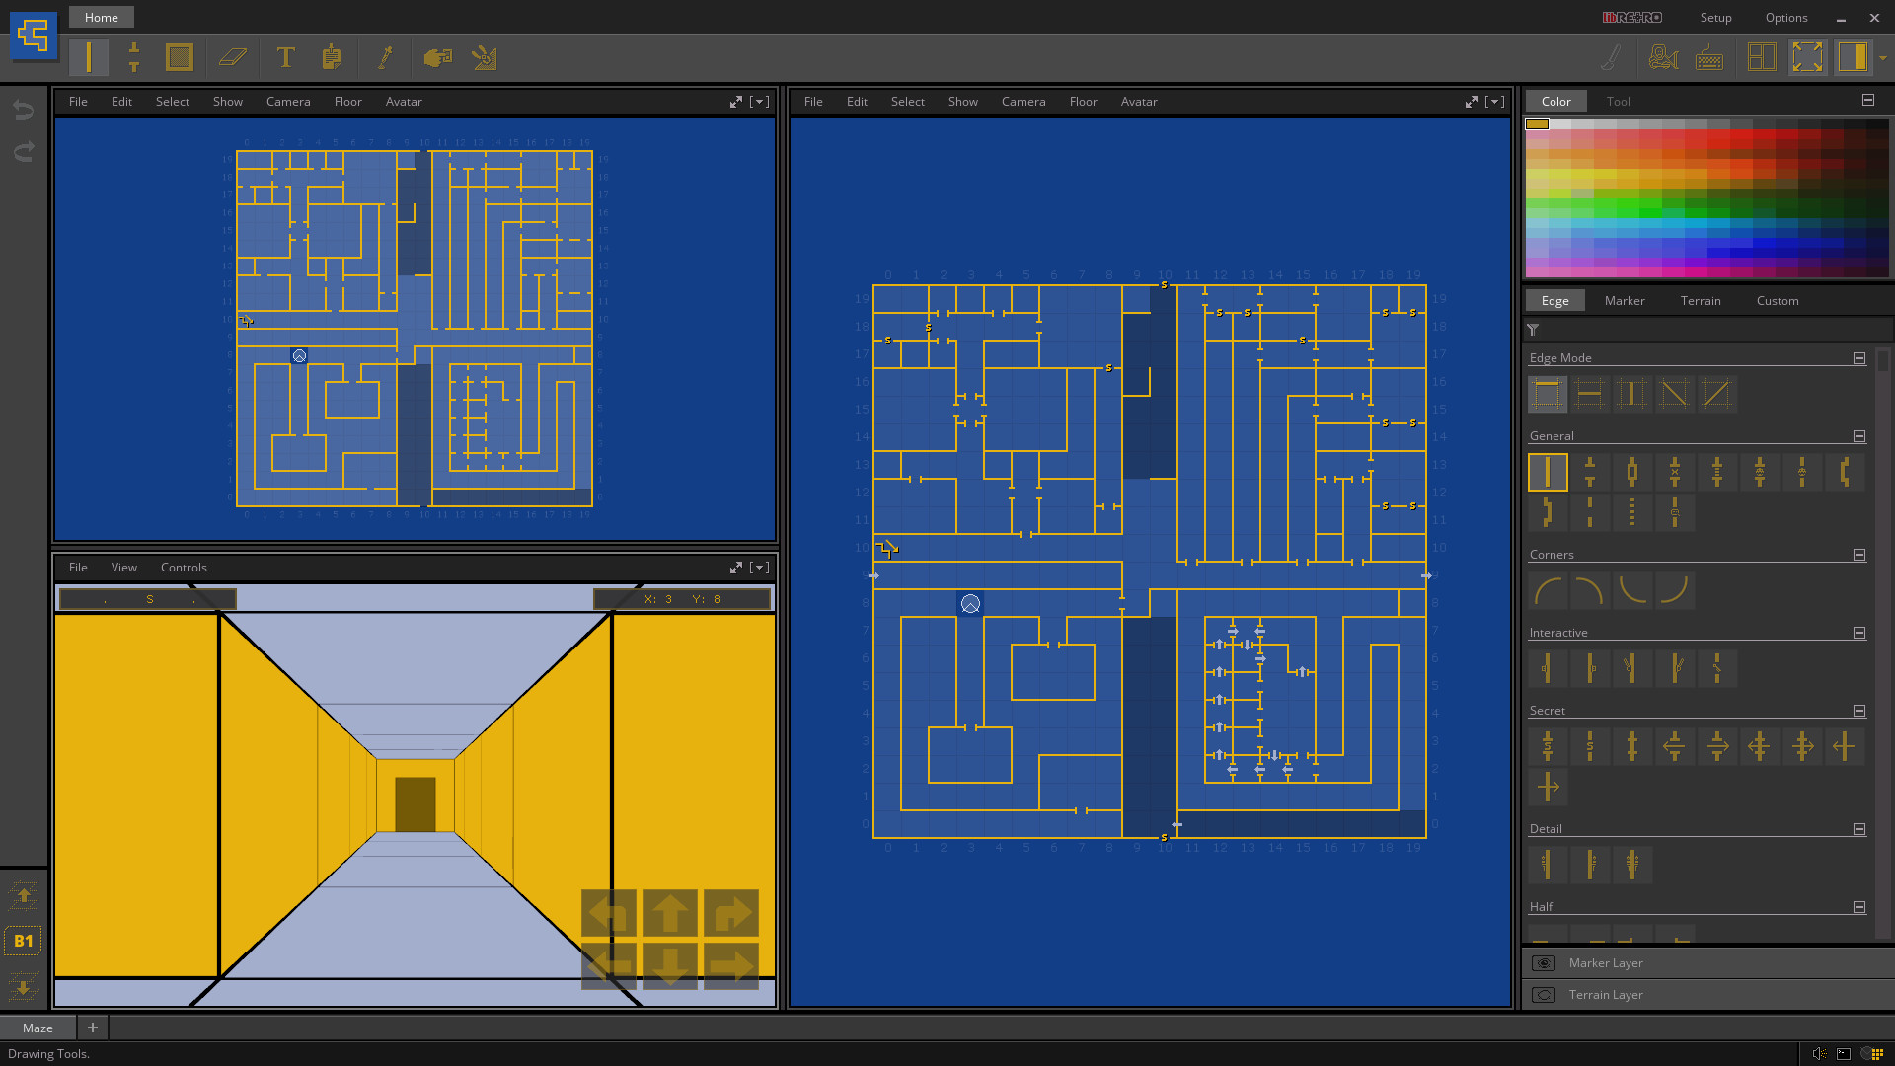Open the Floor menu in top-left panel

[x=347, y=102]
